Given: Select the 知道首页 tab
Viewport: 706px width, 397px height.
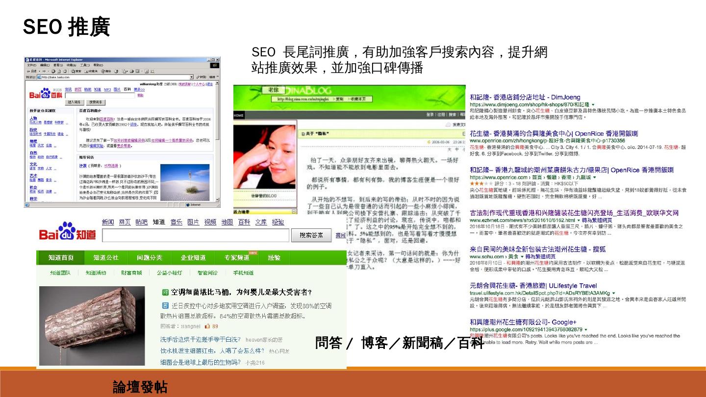Looking at the screenshot, I should pos(61,257).
